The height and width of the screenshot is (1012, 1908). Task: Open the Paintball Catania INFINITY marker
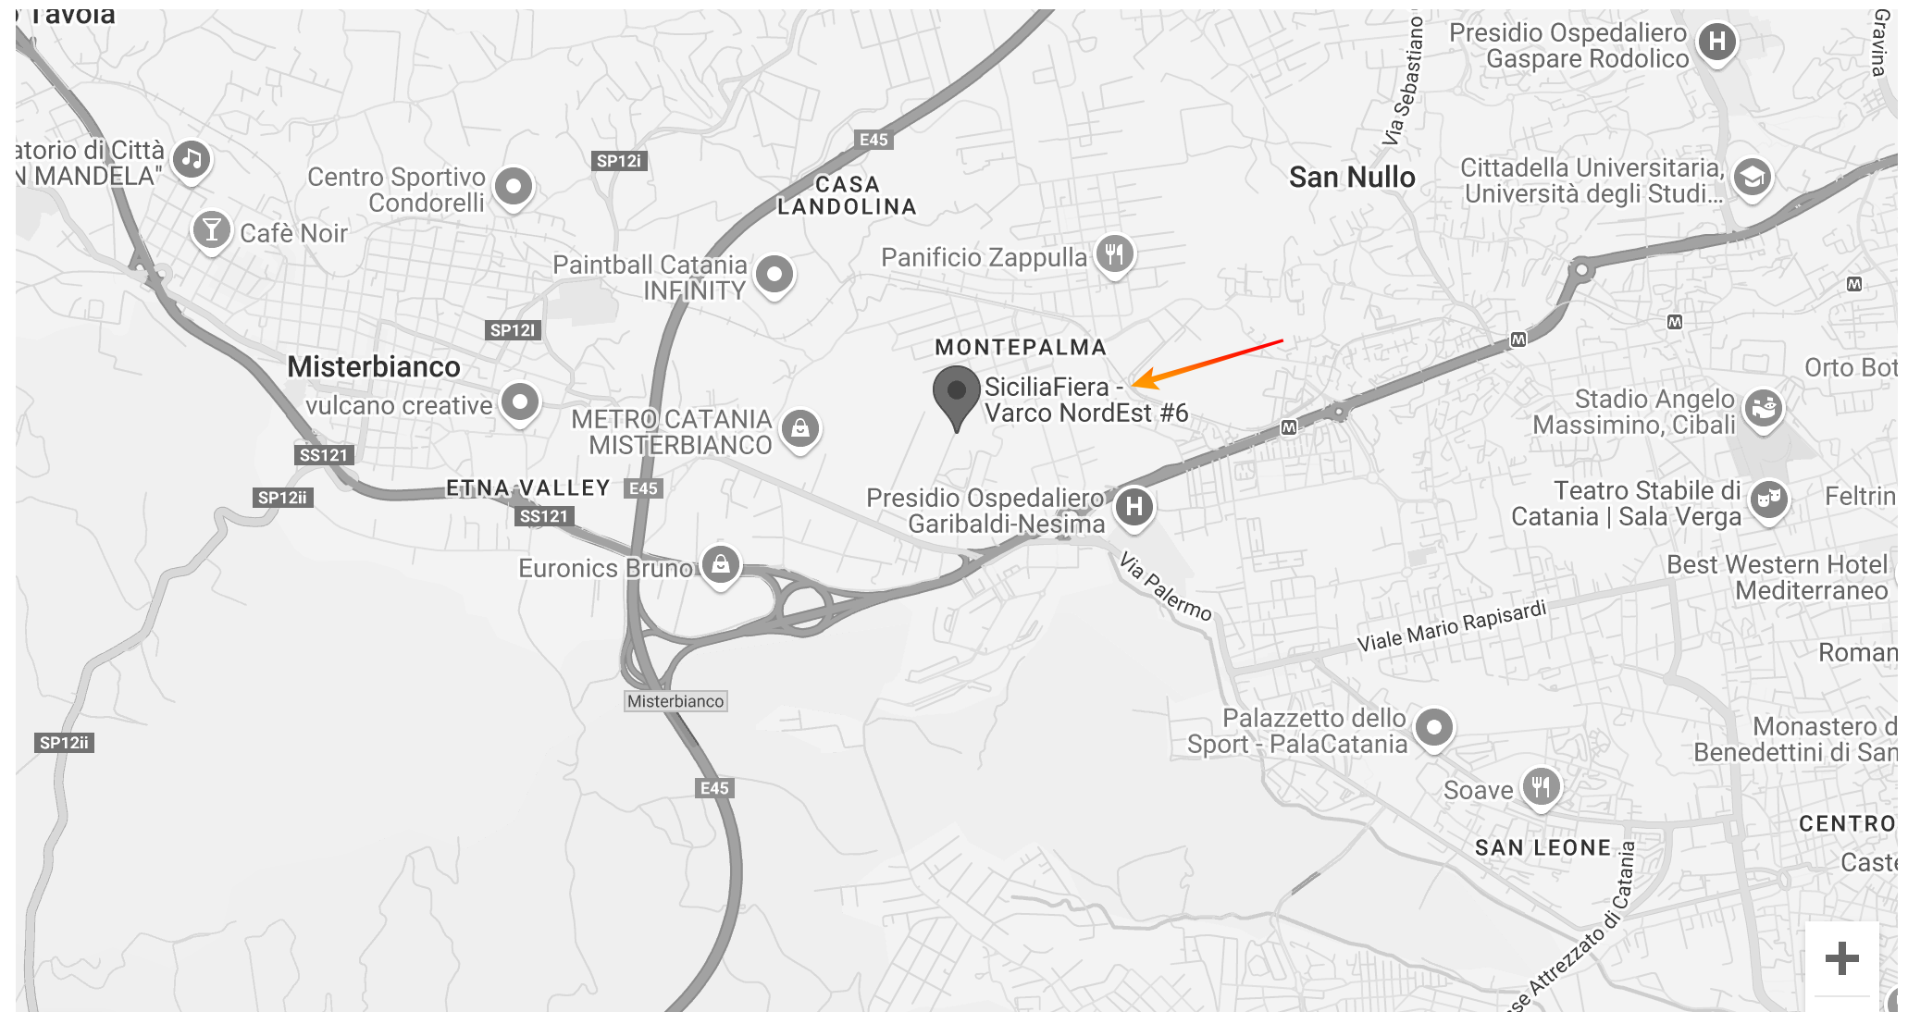(x=774, y=275)
